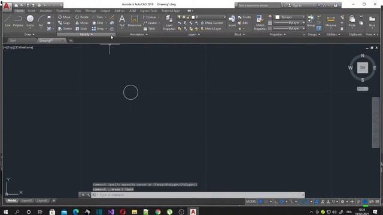Toggle polar tracking in status bar

tap(282, 202)
